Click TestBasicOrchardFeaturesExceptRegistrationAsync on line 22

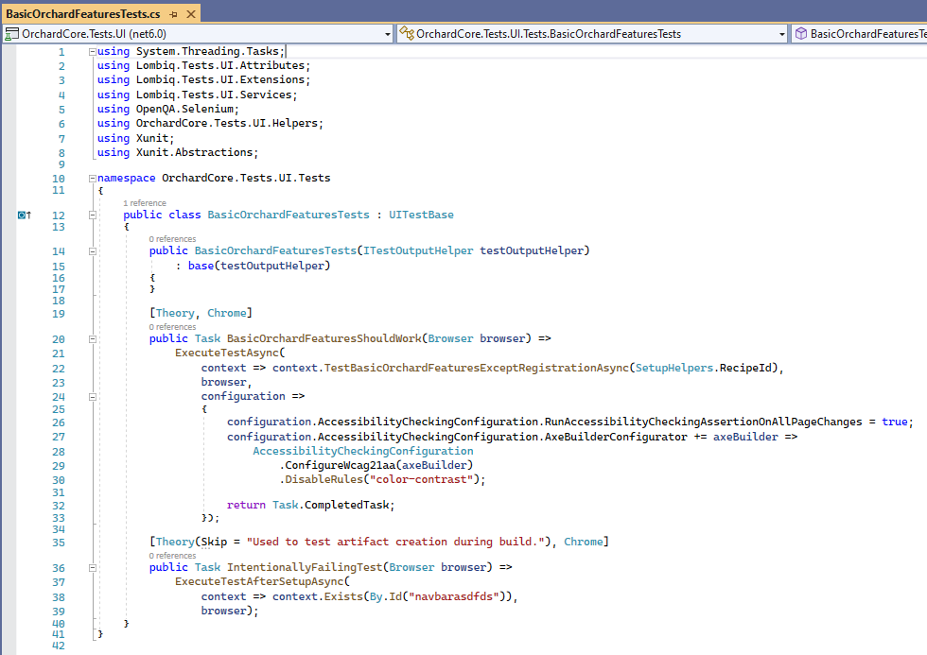coord(477,368)
